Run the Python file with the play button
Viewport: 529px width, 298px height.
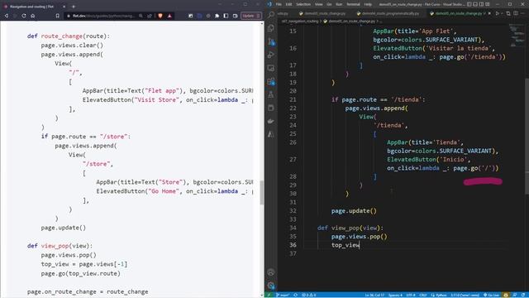497,13
